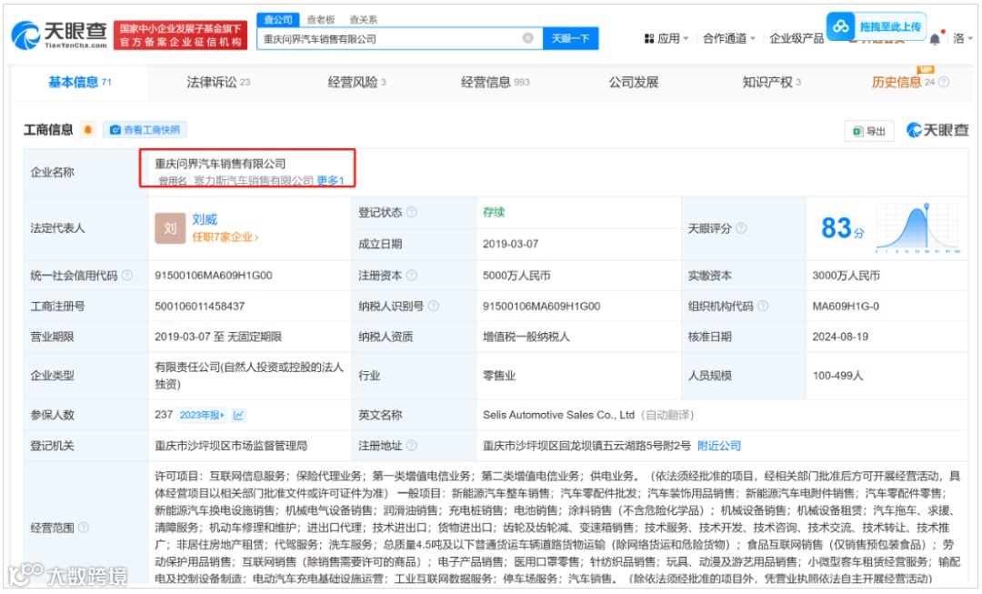Click 存续 registration status text
The width and height of the screenshot is (982, 594).
494,212
